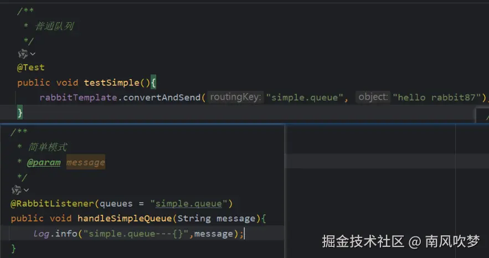Click message argument in log.info call
This screenshot has width=489, height=258.
[x=214, y=234]
